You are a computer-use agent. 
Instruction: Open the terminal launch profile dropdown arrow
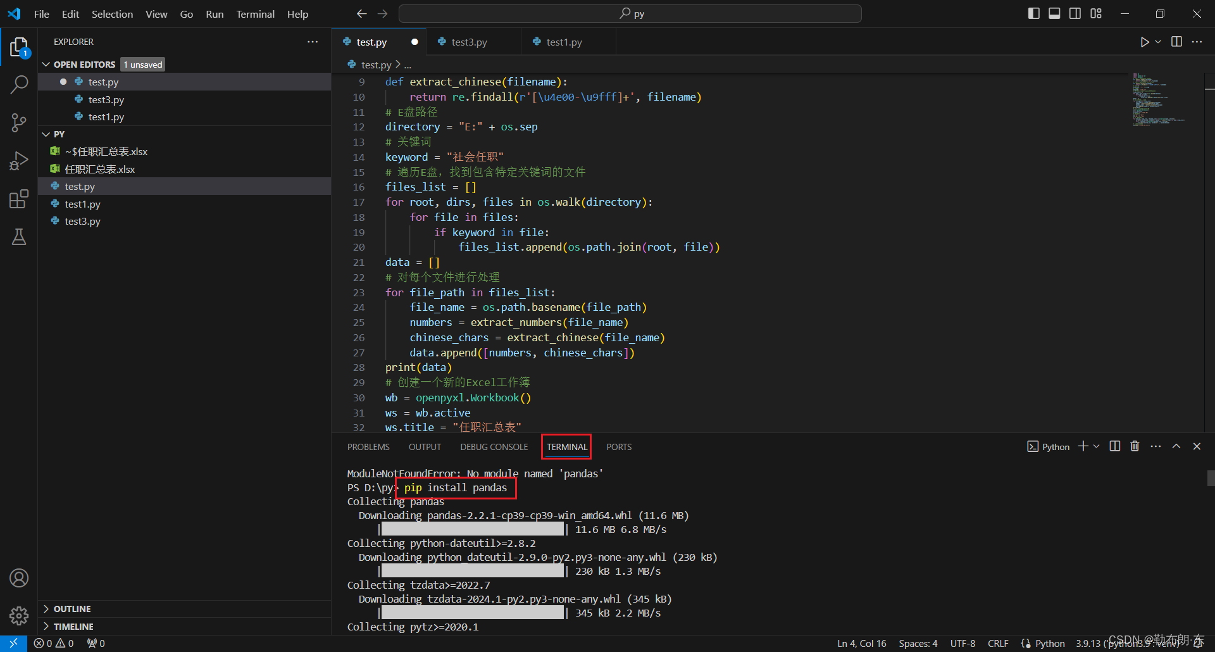1097,446
